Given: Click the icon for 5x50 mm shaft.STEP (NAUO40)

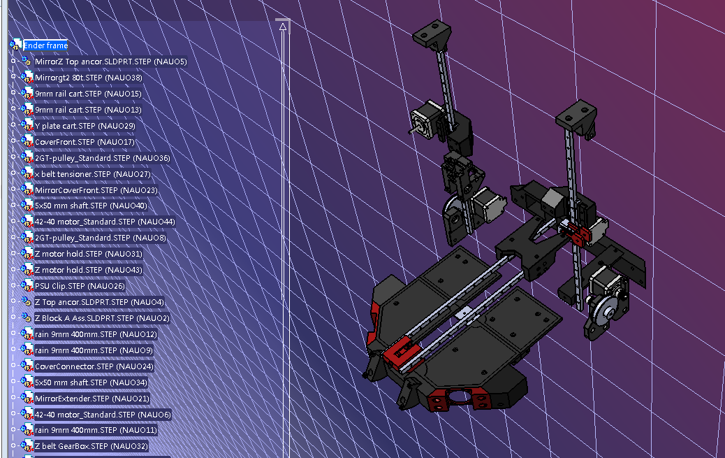Looking at the screenshot, I should point(27,206).
